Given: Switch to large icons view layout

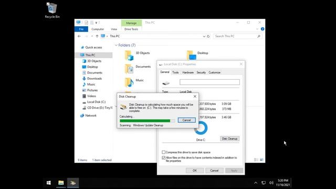Looking at the screenshot, I should (261, 160).
